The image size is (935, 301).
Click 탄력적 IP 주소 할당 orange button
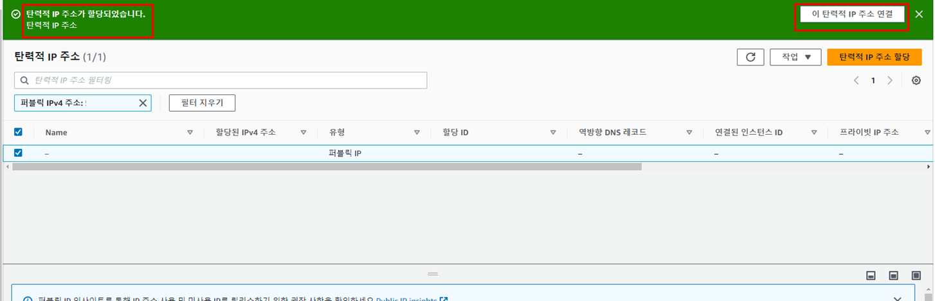click(874, 57)
